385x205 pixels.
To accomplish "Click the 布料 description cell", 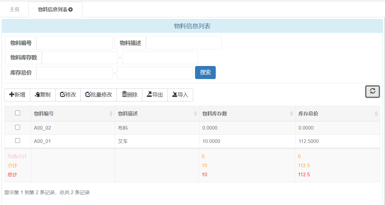I will 157,128.
